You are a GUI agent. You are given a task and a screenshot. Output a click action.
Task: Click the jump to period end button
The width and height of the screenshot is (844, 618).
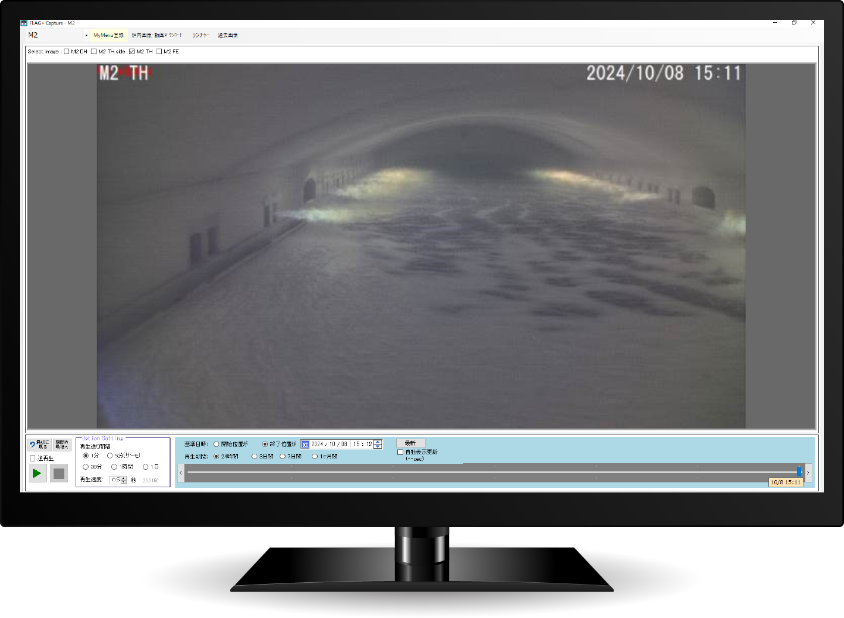(x=62, y=444)
